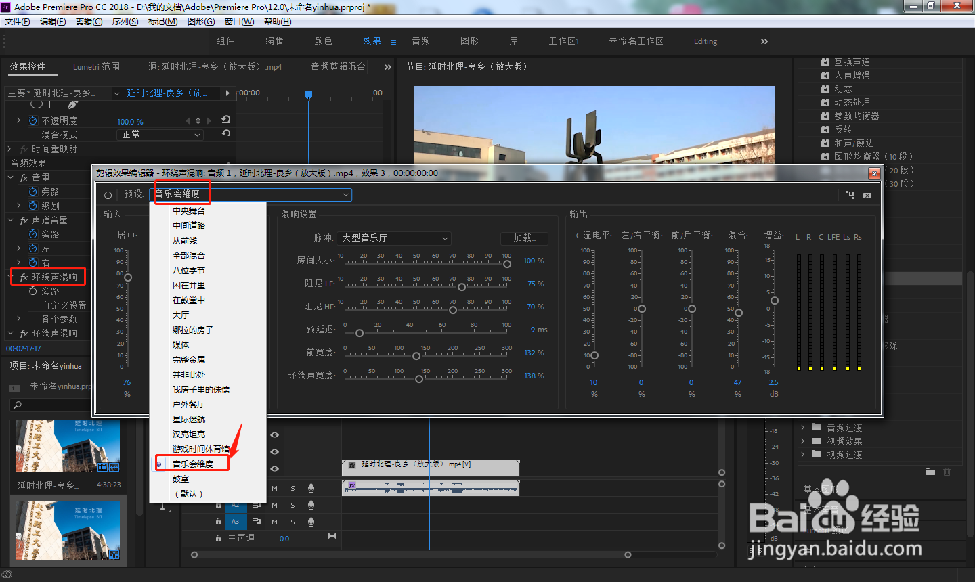This screenshot has height=582, width=975.
Task: Switch to the Editing workspace
Action: [x=706, y=41]
